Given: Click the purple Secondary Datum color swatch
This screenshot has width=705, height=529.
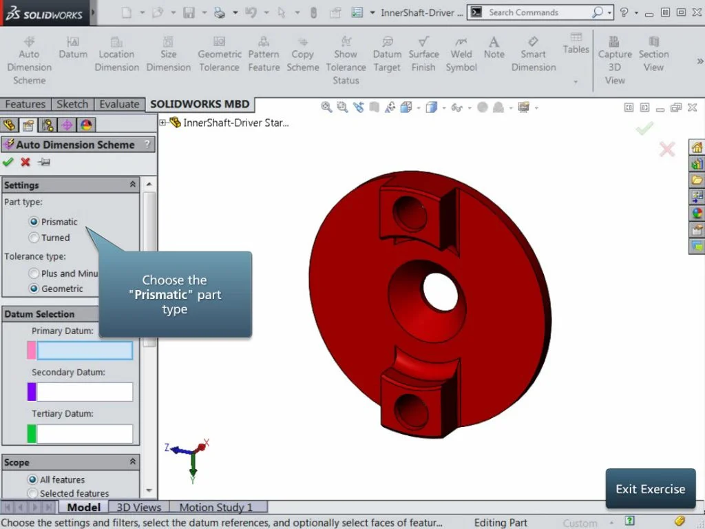Looking at the screenshot, I should click(x=32, y=392).
